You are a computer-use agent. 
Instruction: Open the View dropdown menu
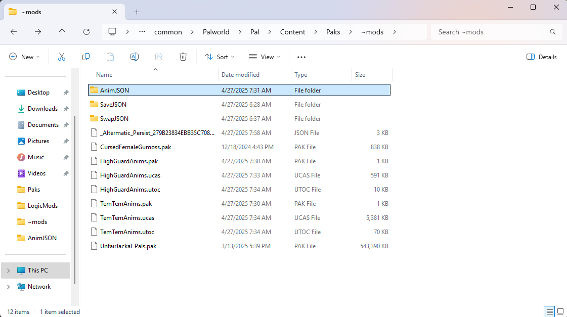click(265, 57)
